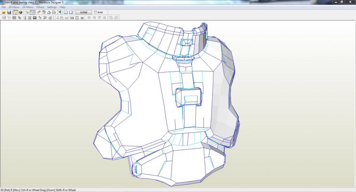Screen dimensions: 356x192
Task: Select the pencil open-edges tool
Action: click(x=39, y=12)
